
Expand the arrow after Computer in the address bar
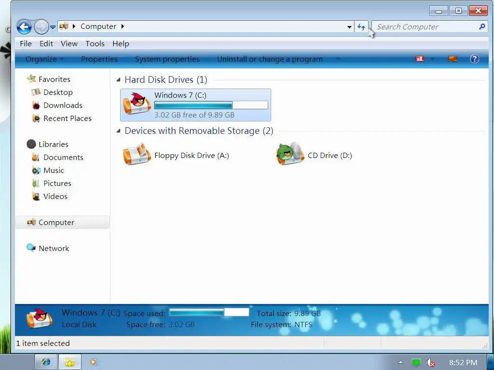[x=123, y=26]
